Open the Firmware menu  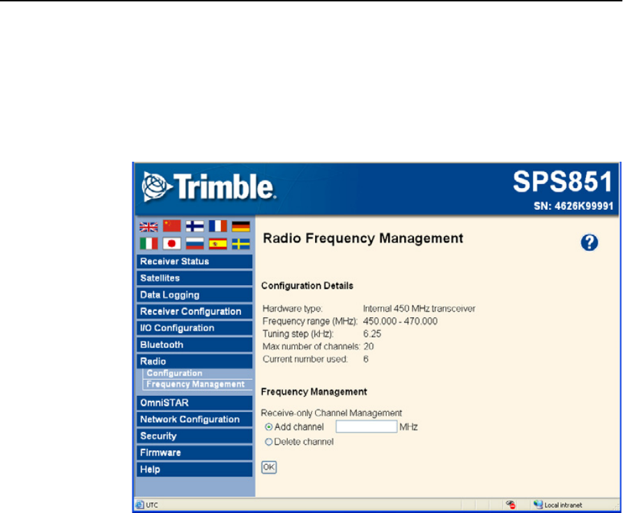[194, 453]
